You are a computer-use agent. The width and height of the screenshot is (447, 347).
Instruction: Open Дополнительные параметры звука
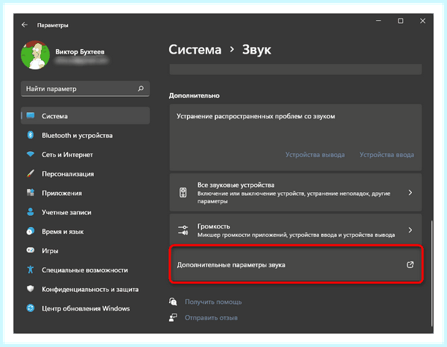pyautogui.click(x=296, y=264)
